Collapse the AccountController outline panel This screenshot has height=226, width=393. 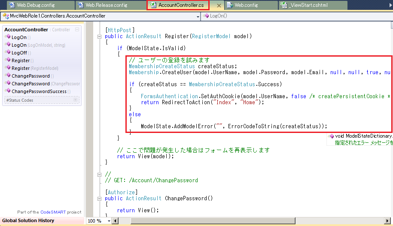click(x=76, y=30)
